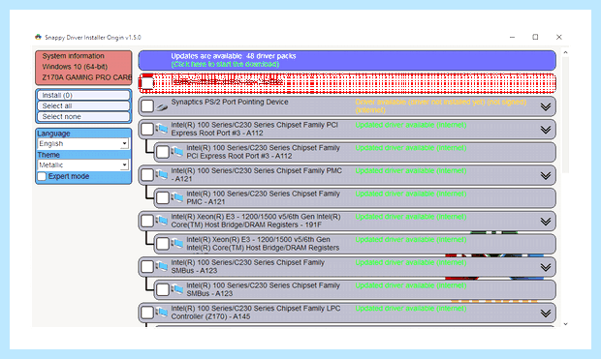Tick the Synaptics PS/2 Port Pointing Device checkbox

147,106
